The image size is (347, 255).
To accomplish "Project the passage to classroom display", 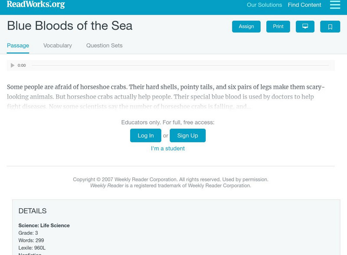I will pos(306,26).
